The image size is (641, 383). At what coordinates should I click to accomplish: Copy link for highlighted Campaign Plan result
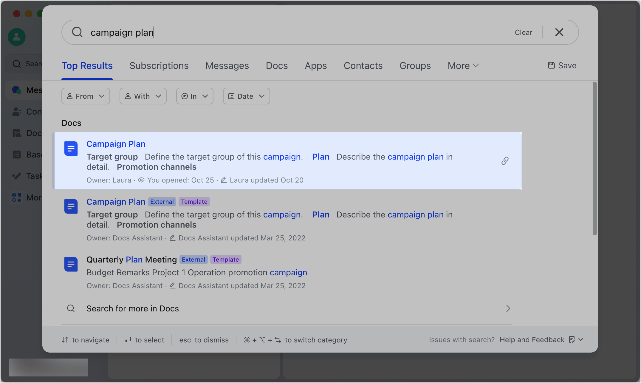pos(505,161)
